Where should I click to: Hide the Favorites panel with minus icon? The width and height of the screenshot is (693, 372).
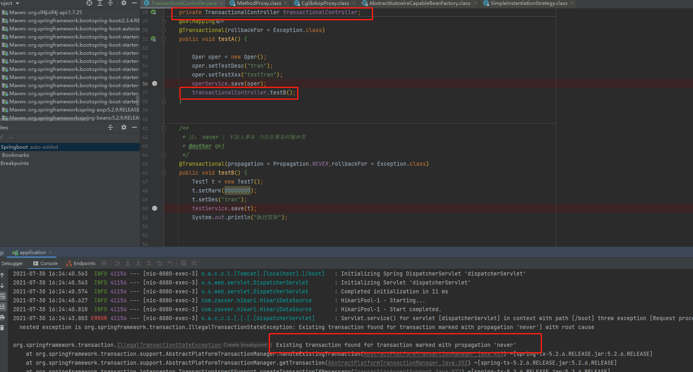click(134, 127)
